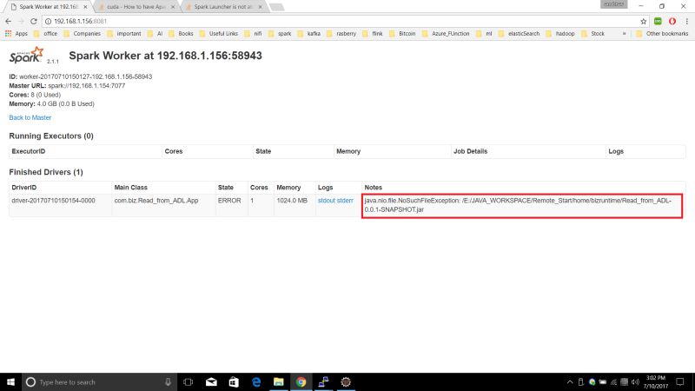Image resolution: width=695 pixels, height=391 pixels.
Task: Open File Explorer from taskbar
Action: pos(278,382)
